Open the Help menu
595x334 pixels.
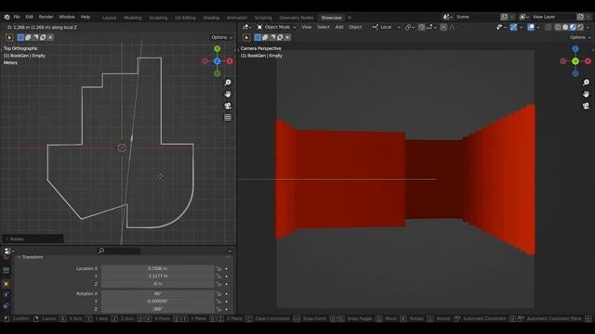click(86, 17)
